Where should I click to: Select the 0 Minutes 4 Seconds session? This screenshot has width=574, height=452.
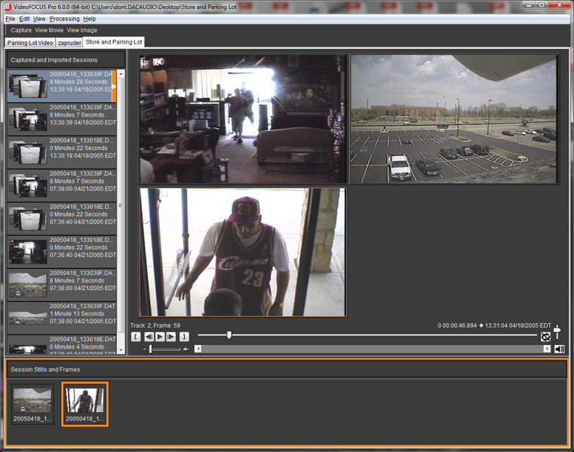62,344
